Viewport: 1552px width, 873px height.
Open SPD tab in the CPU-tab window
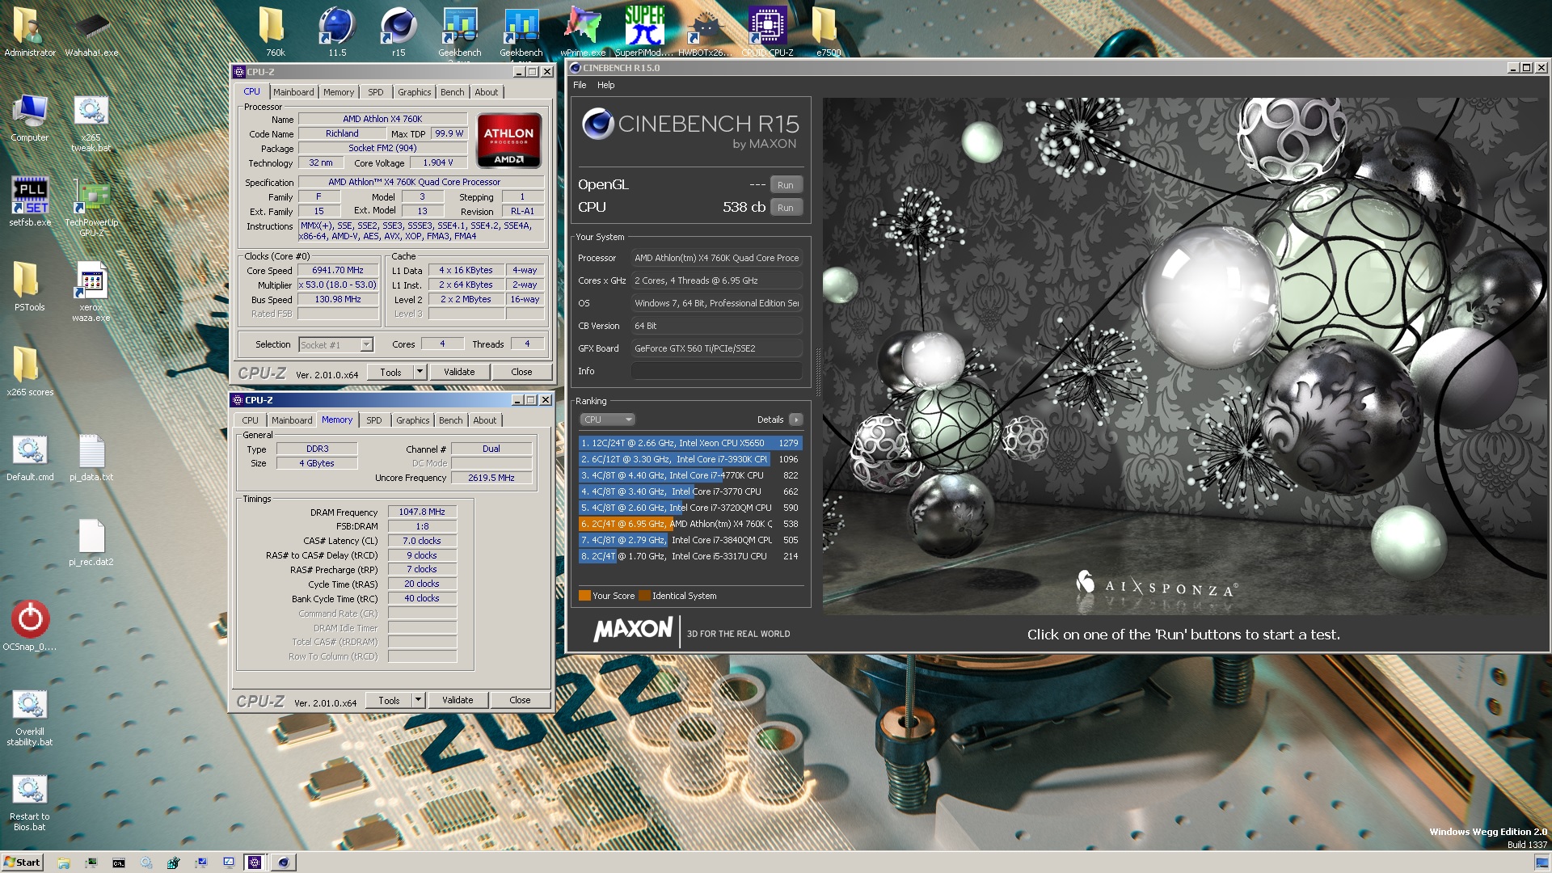point(376,92)
